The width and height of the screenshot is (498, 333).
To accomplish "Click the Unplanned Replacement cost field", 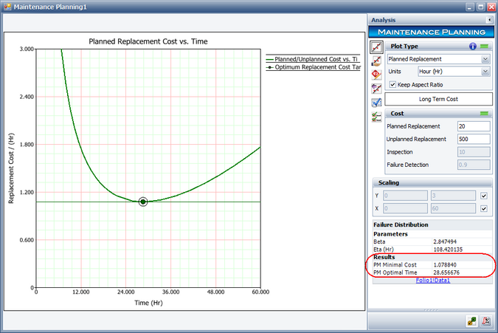I will pos(474,139).
